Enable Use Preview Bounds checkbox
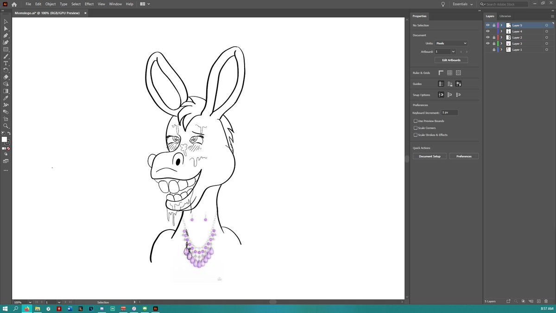This screenshot has width=556, height=313. click(x=416, y=121)
